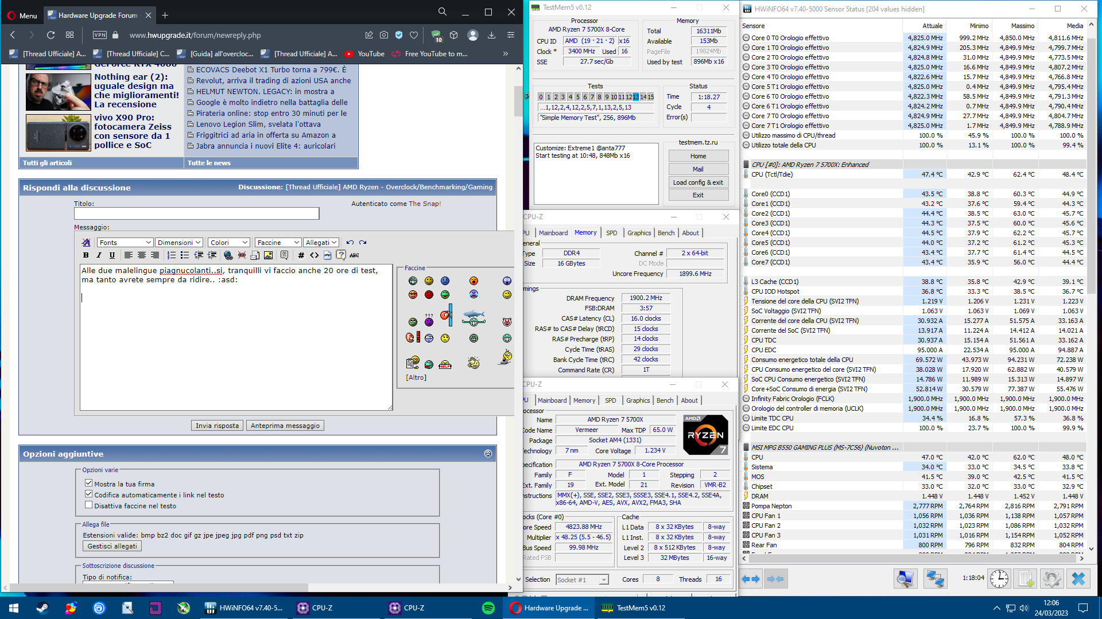The image size is (1102, 619).
Task: Align message text to the right
Action: (x=155, y=255)
